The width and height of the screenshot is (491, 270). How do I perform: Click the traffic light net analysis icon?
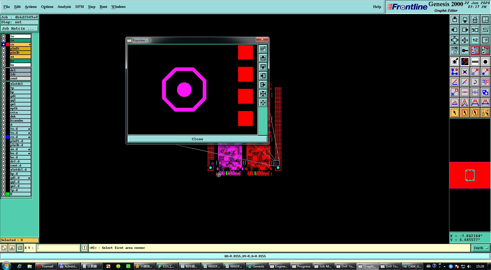(x=475, y=50)
